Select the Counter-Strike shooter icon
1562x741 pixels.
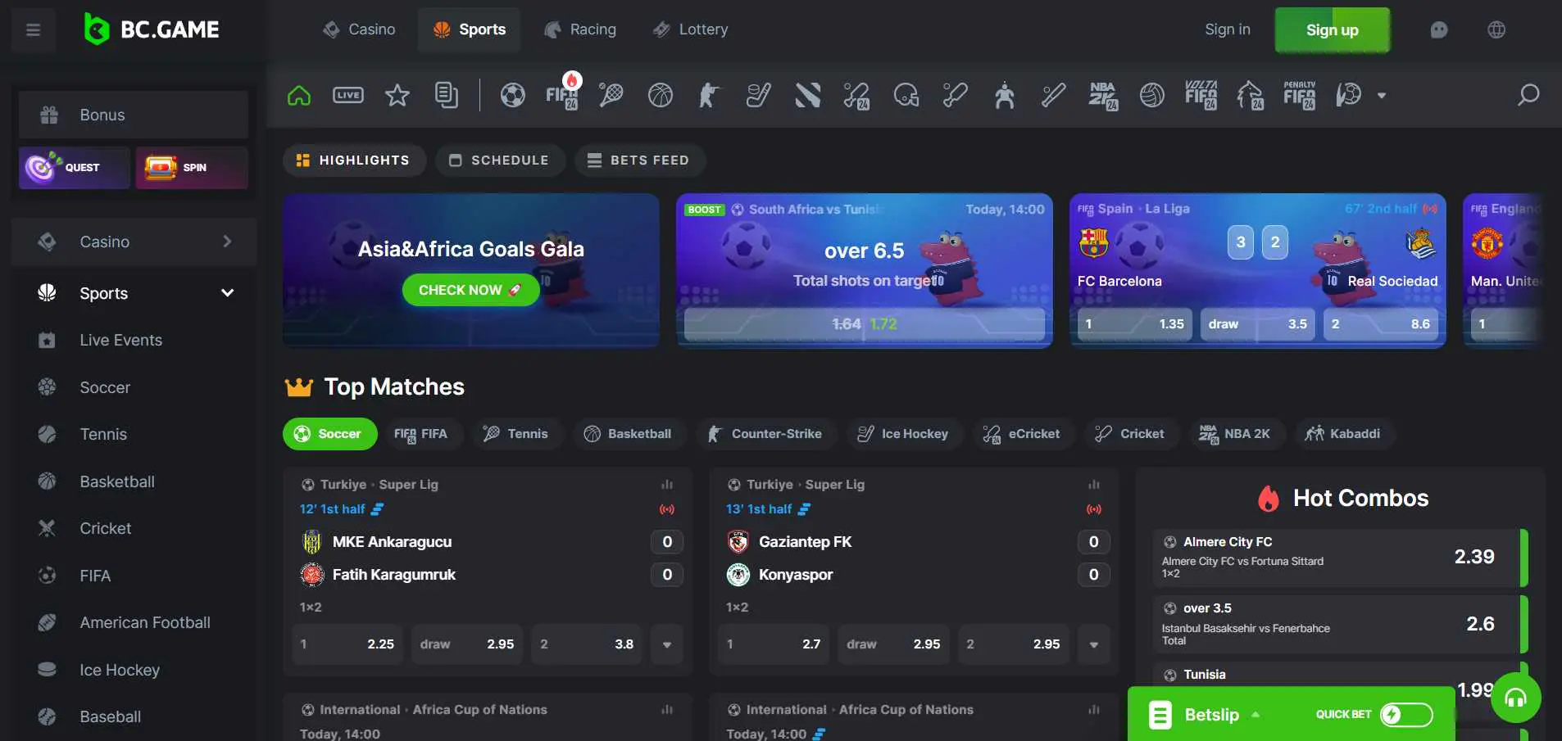click(710, 95)
